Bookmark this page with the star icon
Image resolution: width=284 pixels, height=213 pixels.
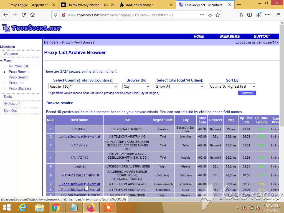[218, 15]
